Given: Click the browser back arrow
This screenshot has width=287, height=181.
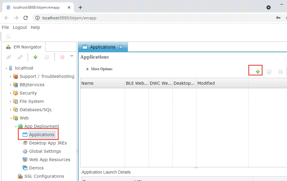Looking at the screenshot, I should (7, 18).
